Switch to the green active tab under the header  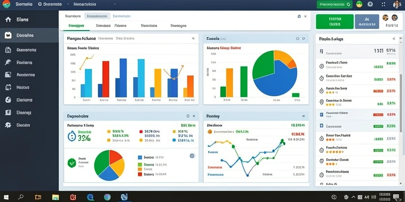click(76, 26)
